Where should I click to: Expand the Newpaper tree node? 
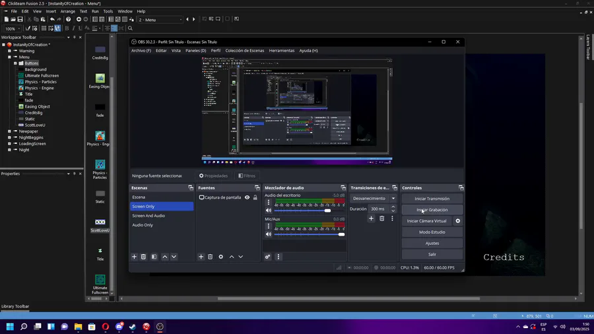point(9,131)
